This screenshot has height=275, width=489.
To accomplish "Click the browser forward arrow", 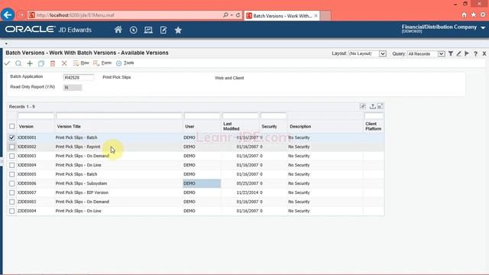I will (x=21, y=15).
